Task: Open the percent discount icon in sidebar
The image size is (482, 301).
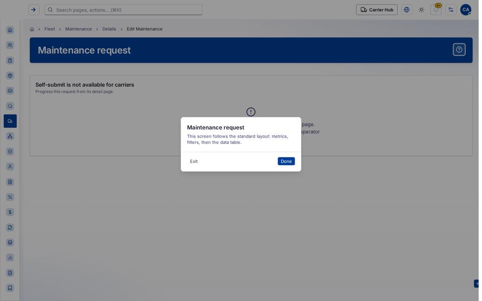Action: 10,197
